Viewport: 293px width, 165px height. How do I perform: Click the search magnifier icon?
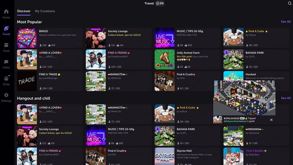click(290, 3)
